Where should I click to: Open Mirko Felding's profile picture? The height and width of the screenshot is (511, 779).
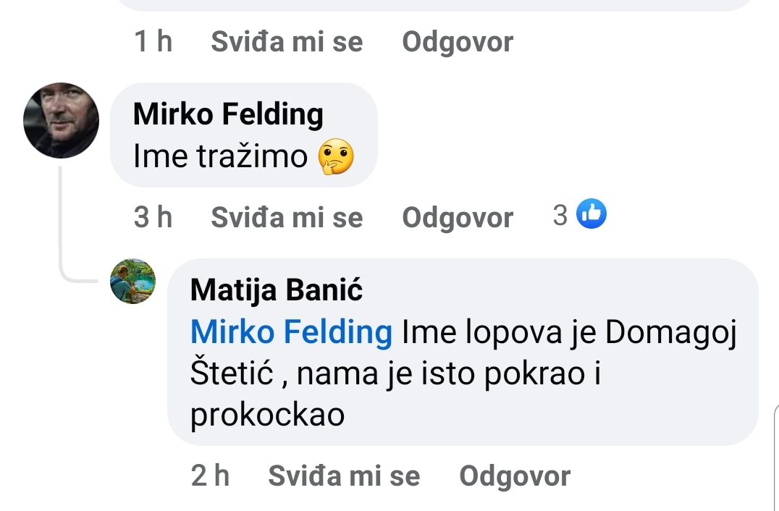tap(61, 120)
